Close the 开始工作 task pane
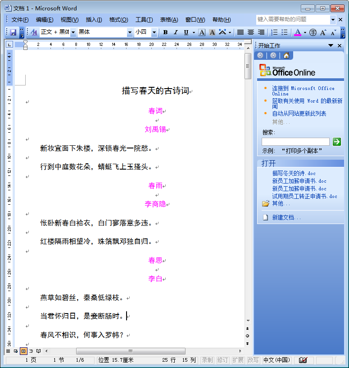This screenshot has height=368, width=349. pyautogui.click(x=340, y=45)
